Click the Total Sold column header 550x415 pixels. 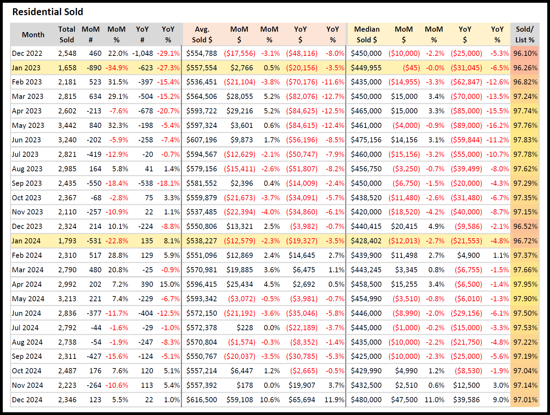67,35
